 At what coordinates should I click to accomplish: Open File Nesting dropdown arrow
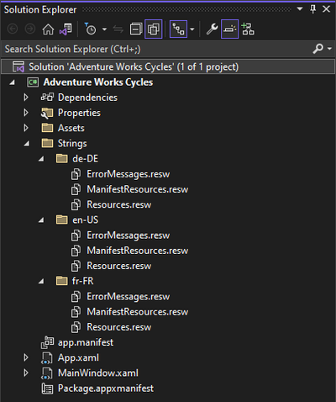(192, 29)
